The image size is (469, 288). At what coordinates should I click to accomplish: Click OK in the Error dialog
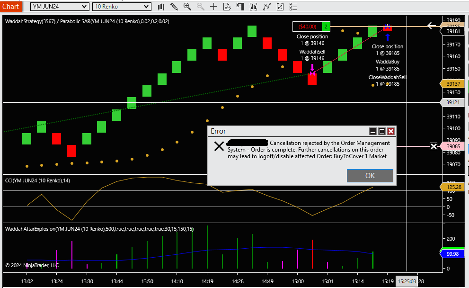coord(370,176)
